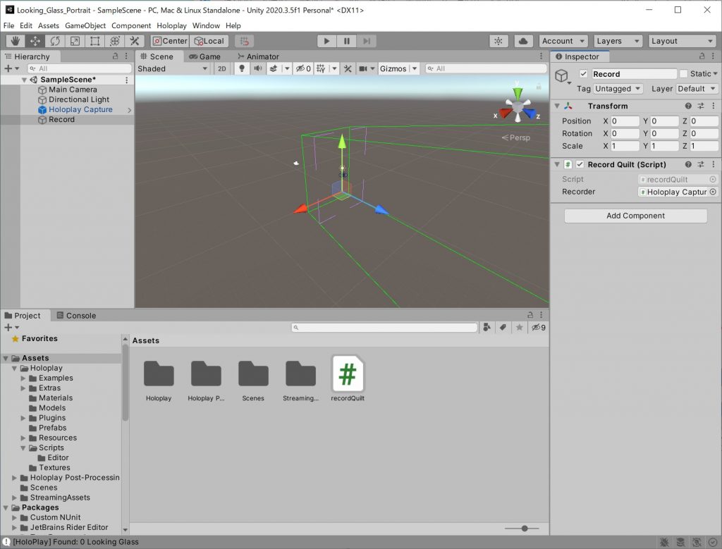Click the Step frame button

367,41
